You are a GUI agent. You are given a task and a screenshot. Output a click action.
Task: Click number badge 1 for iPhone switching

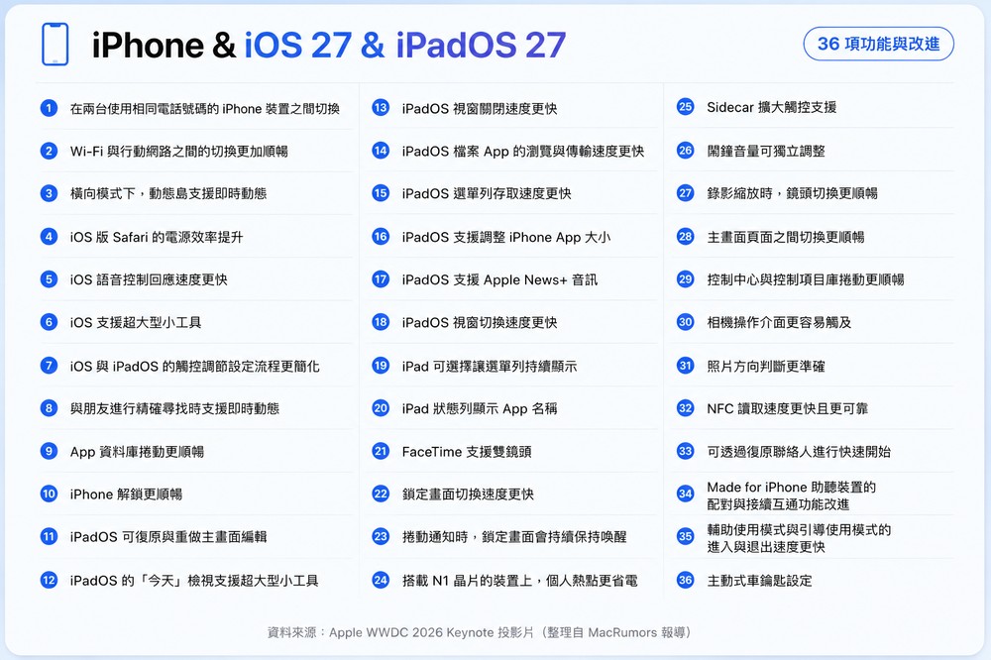[x=49, y=108]
